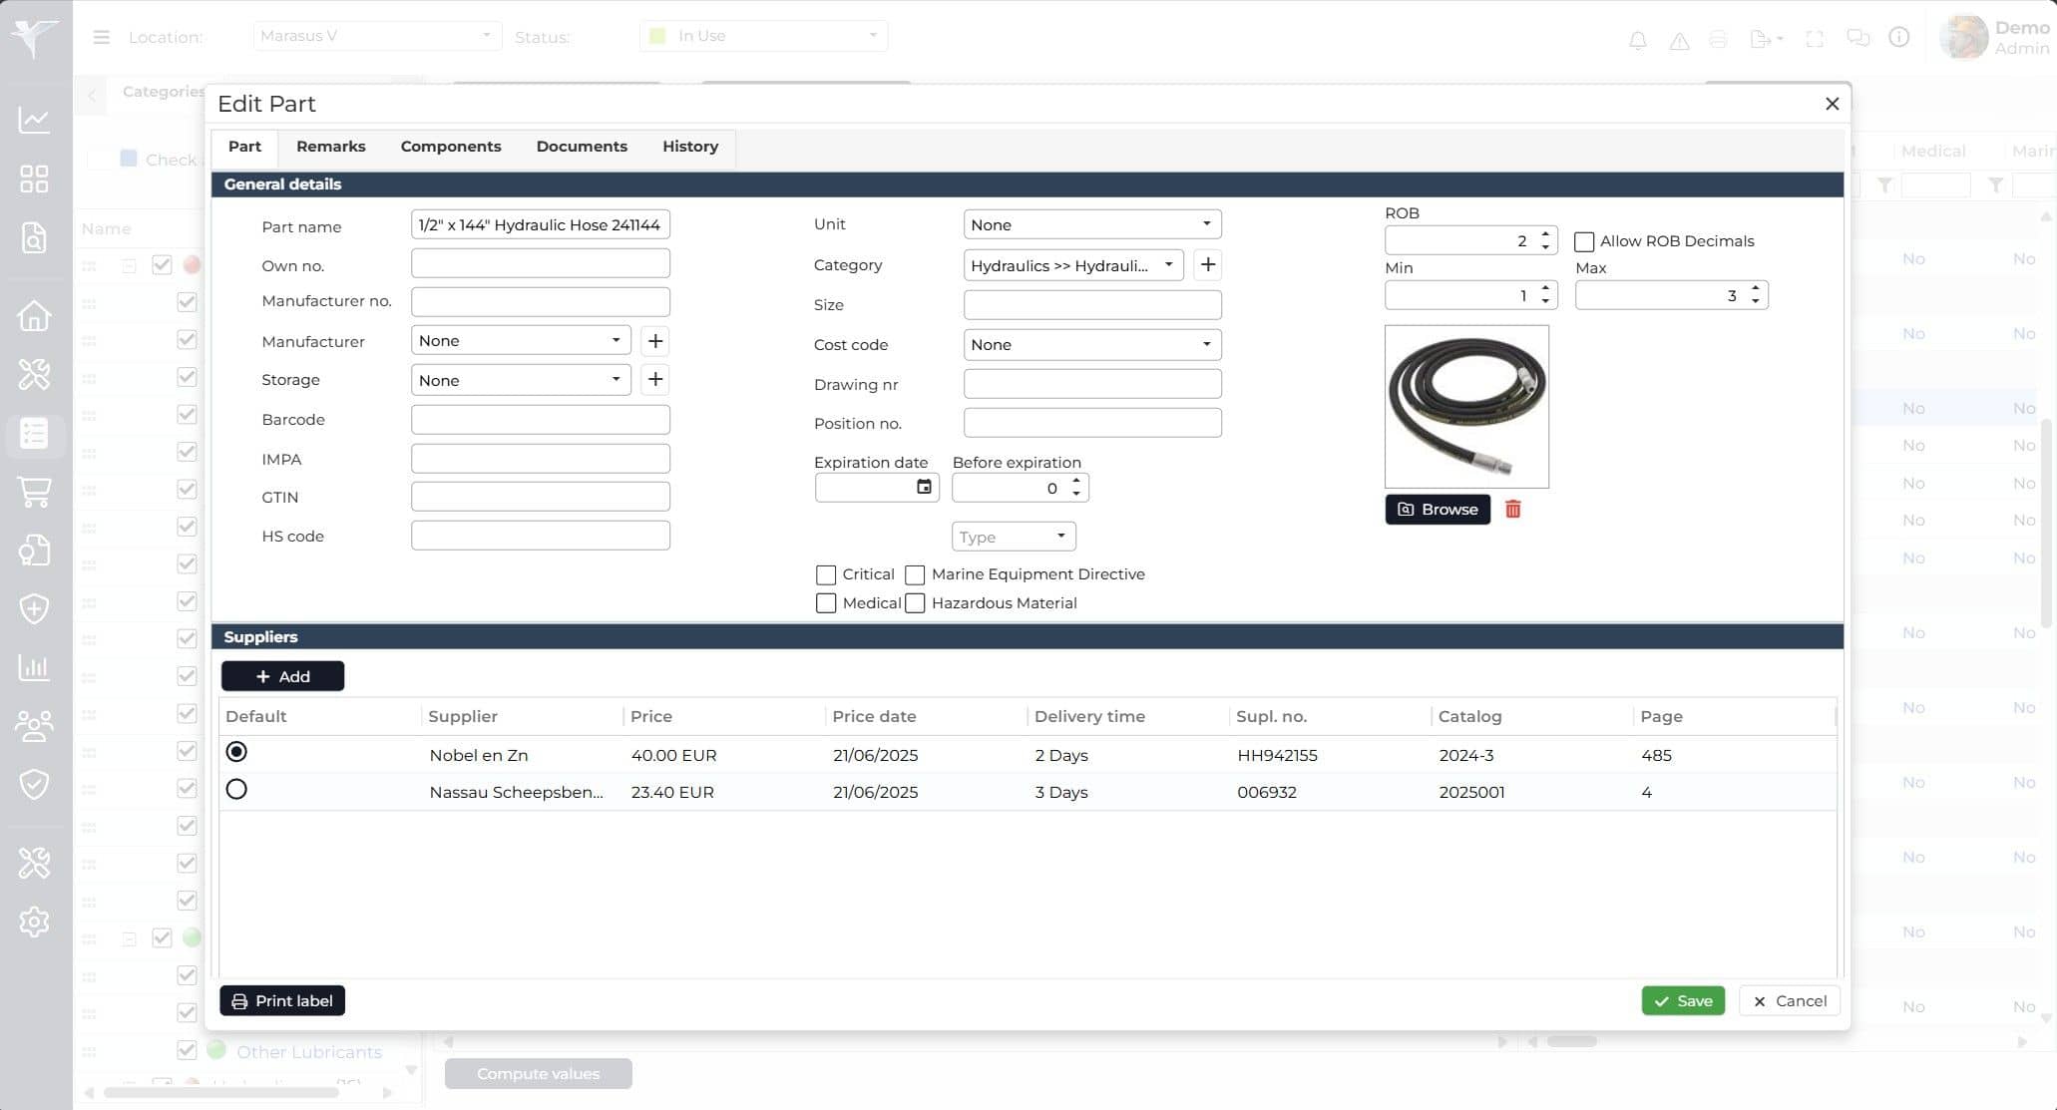The width and height of the screenshot is (2057, 1110).
Task: Enable Allow ROB Decimals checkbox
Action: [1583, 241]
